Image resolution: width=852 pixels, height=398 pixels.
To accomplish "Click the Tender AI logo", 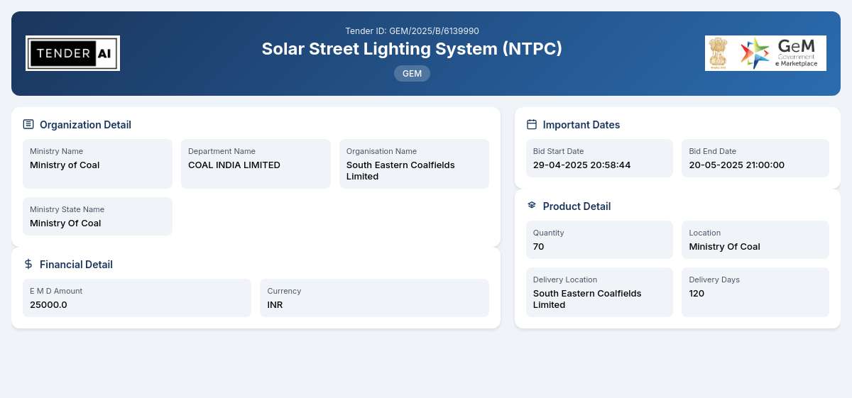I will pyautogui.click(x=72, y=53).
